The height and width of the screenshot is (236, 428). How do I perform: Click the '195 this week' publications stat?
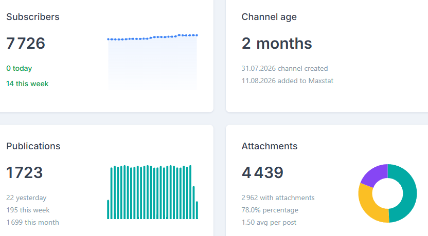tap(28, 210)
